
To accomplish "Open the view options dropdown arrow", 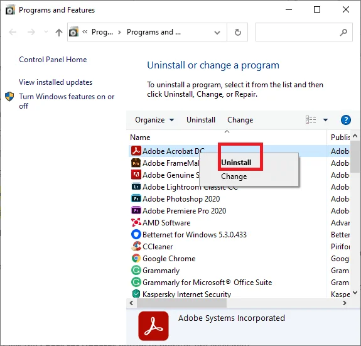I will point(325,120).
